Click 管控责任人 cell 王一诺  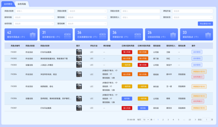[x=169, y=86]
